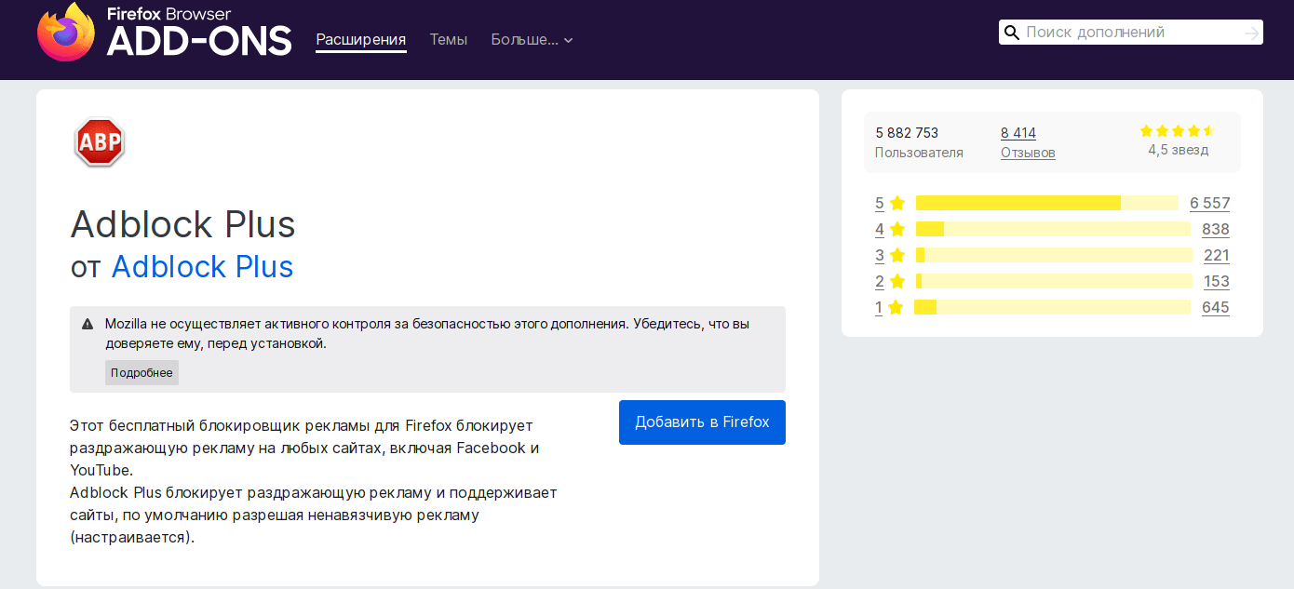Click the 5-star rating bar

pos(1047,203)
